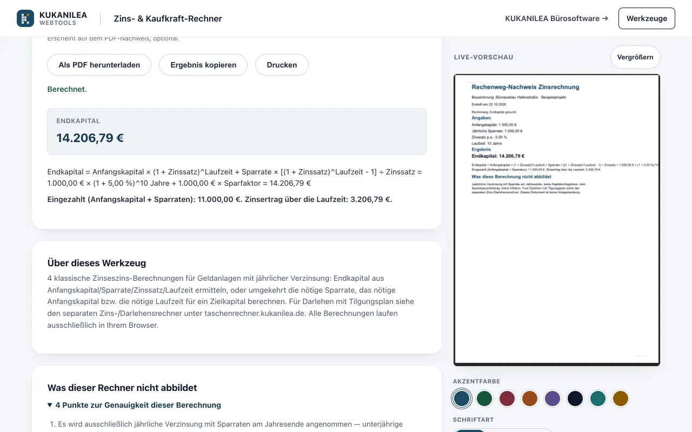This screenshot has height=432, width=692.
Task: Click the 'Über dieses Werkzeug' heading
Action: click(x=97, y=263)
